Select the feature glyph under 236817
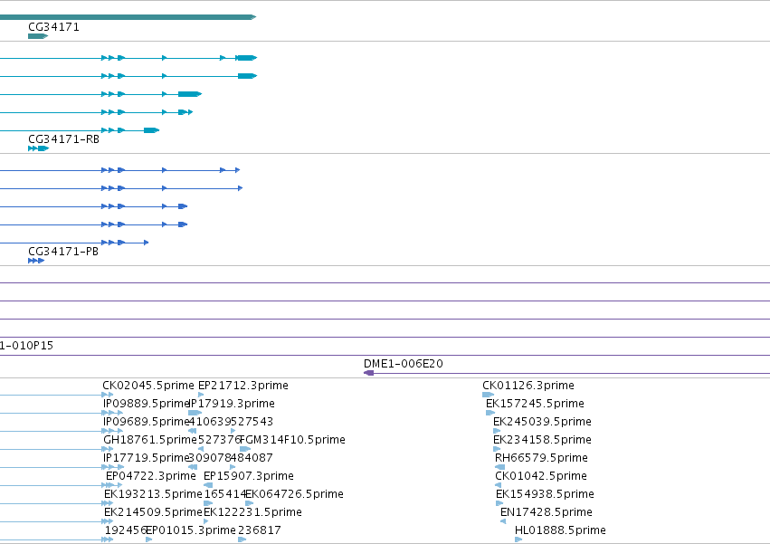Image resolution: width=770 pixels, height=544 pixels. pos(242,539)
